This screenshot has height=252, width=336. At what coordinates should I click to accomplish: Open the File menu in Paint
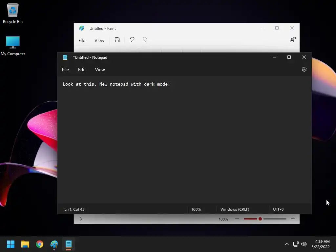(82, 40)
